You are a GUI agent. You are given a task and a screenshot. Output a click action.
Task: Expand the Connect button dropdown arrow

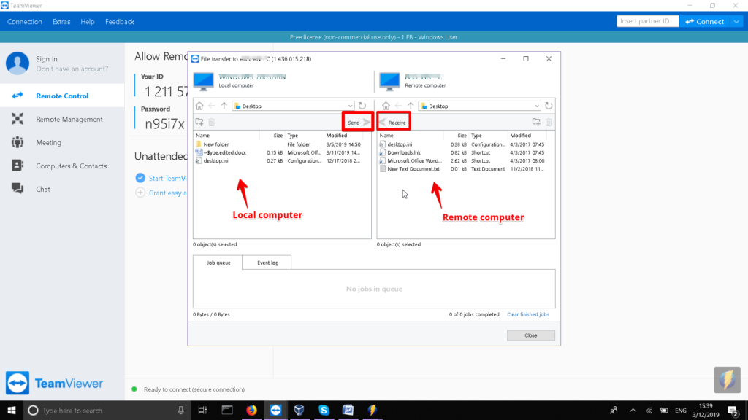point(736,21)
